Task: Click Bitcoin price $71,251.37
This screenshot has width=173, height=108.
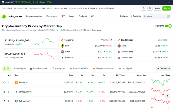Action: coord(68,83)
